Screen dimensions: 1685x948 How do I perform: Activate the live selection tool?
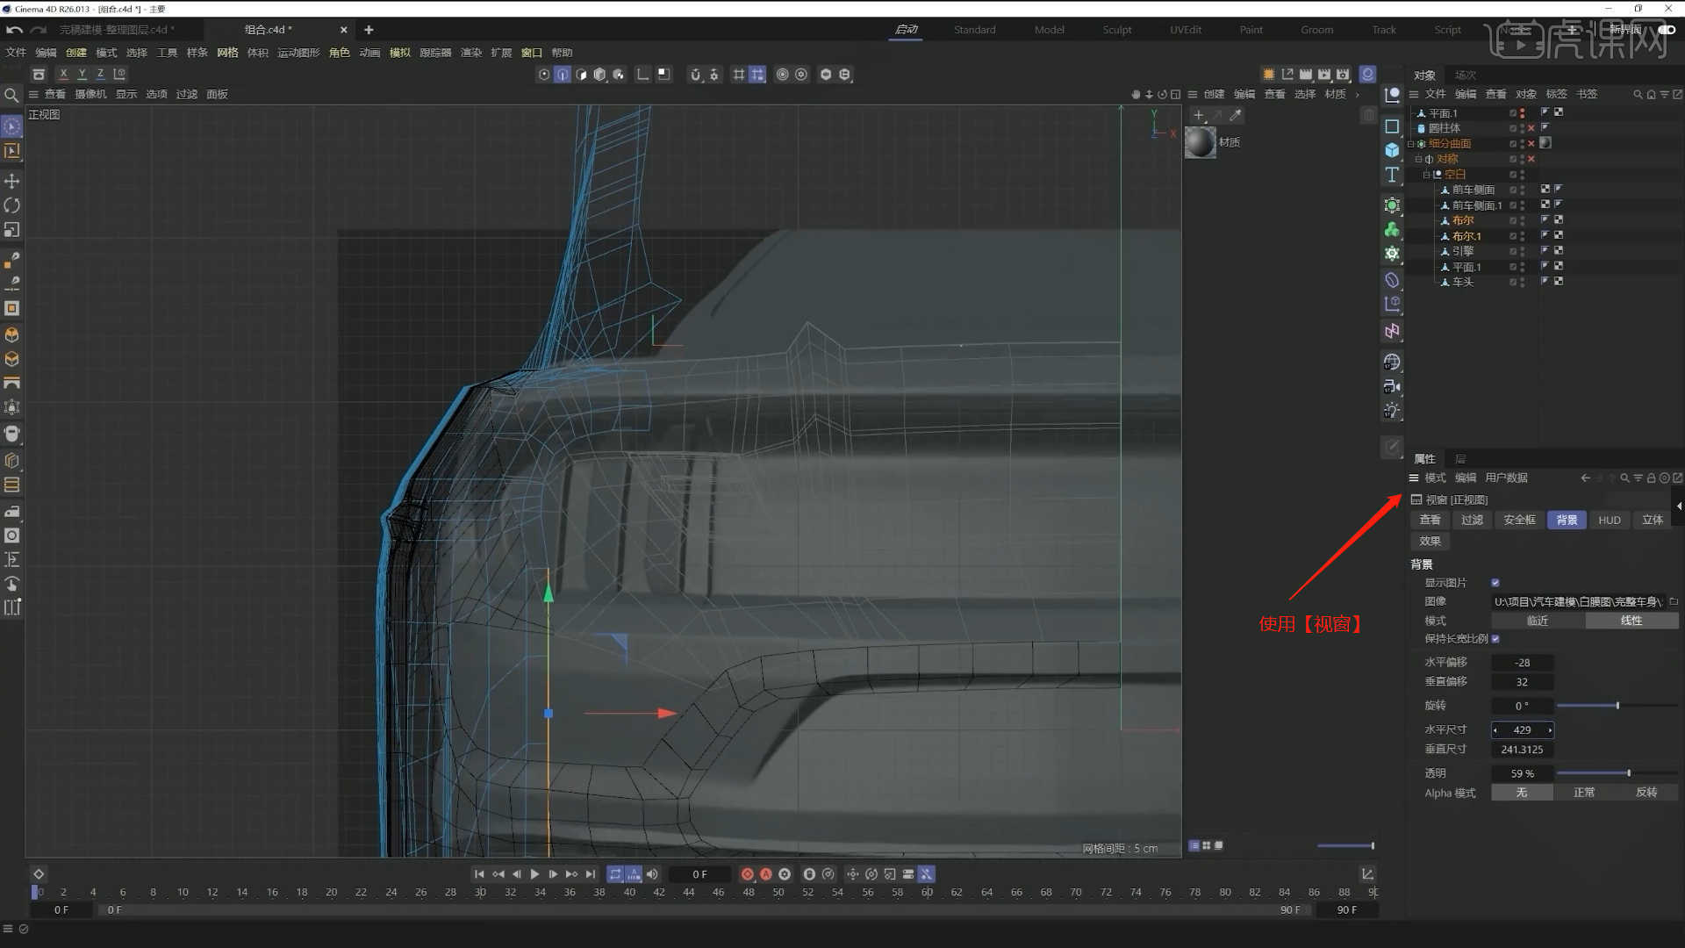[12, 127]
